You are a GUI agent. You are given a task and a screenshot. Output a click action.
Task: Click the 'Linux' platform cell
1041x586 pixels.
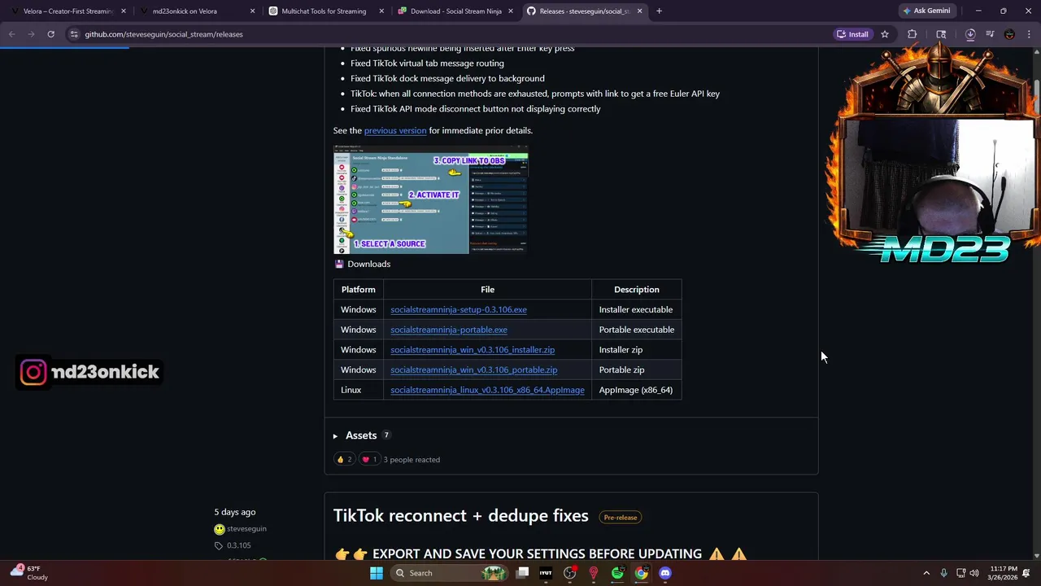(359, 390)
